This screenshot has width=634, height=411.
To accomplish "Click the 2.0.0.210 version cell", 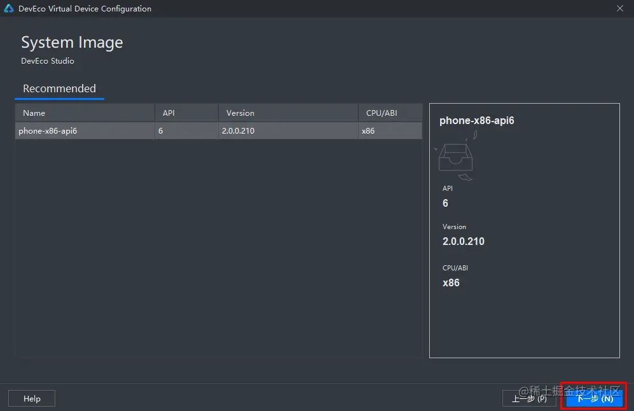I will pos(288,130).
